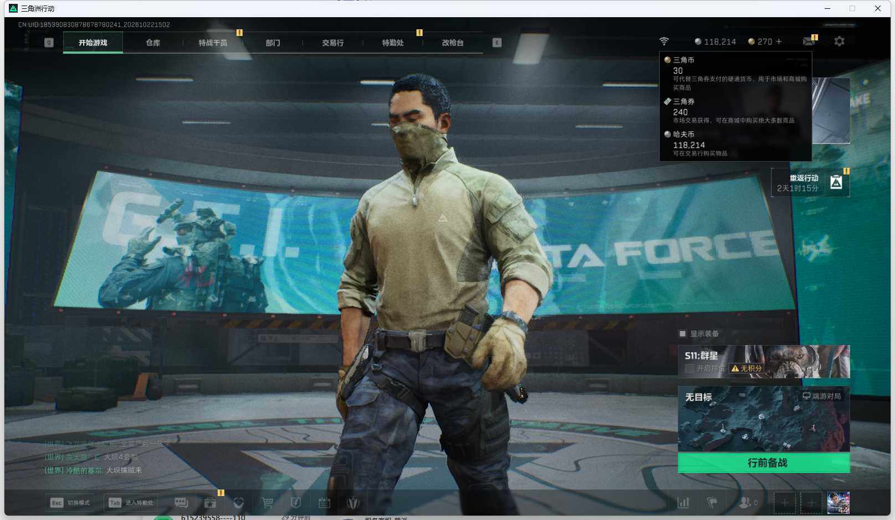The height and width of the screenshot is (520, 895).
Task: Click the shield badge icon in bottom bar
Action: [x=296, y=503]
